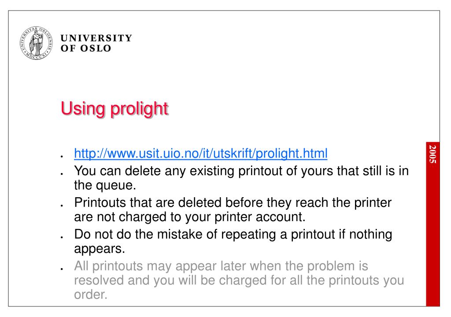Select the UNIVERSITY OF OSLO wordmark text
The width and height of the screenshot is (451, 317).
coord(96,43)
